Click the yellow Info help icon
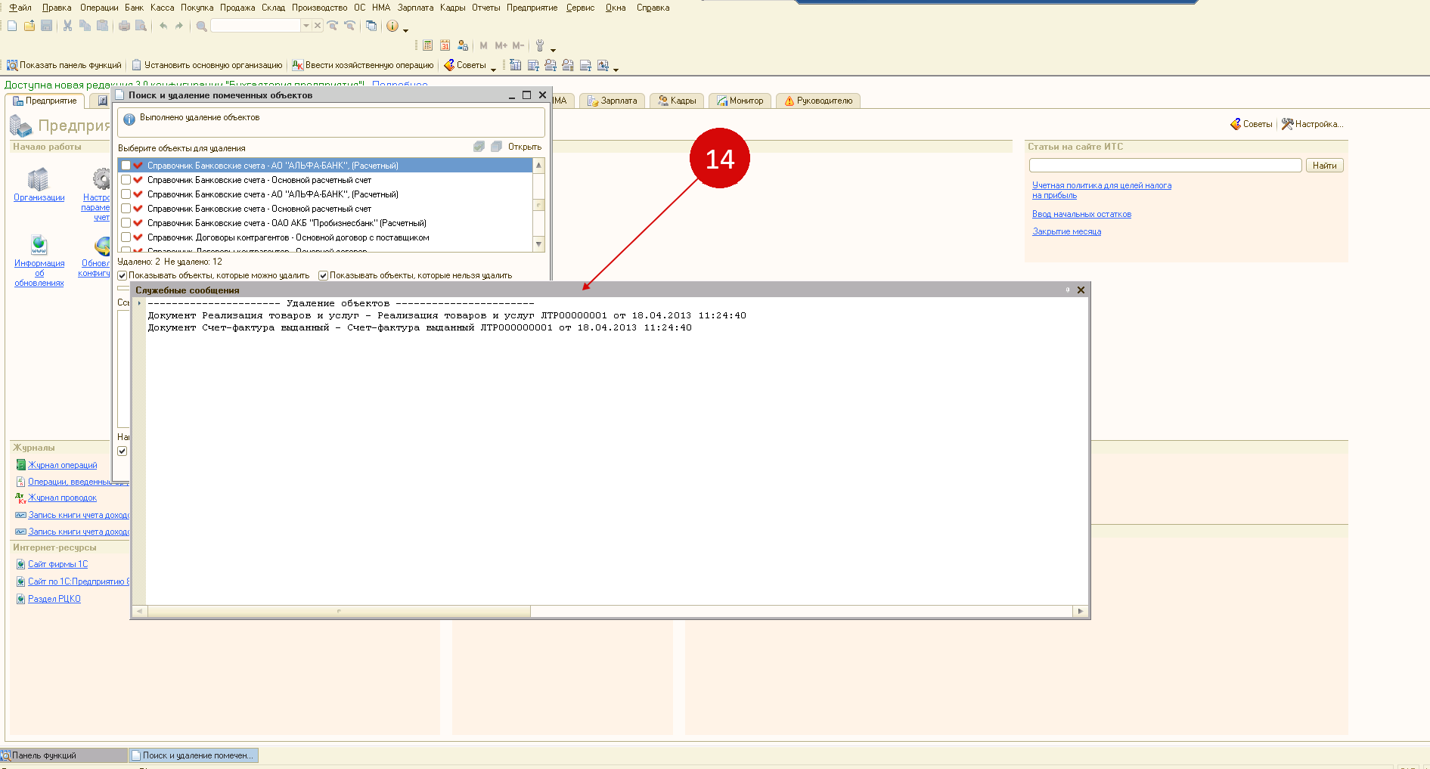Screen dimensions: 1430x769 click(392, 26)
